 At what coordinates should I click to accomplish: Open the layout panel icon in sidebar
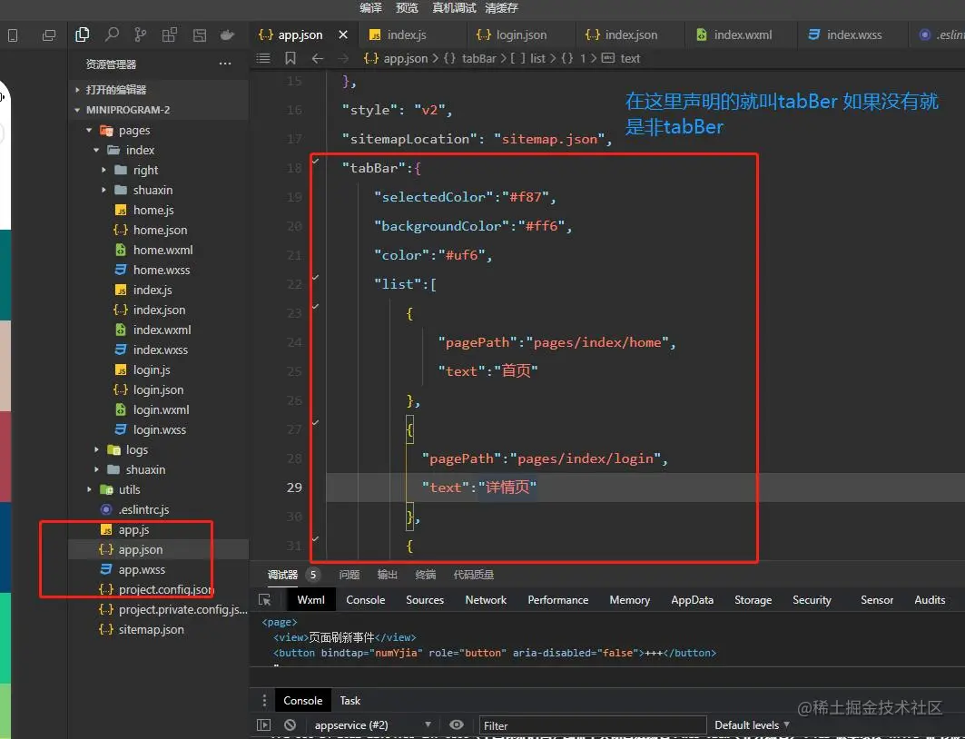(200, 35)
